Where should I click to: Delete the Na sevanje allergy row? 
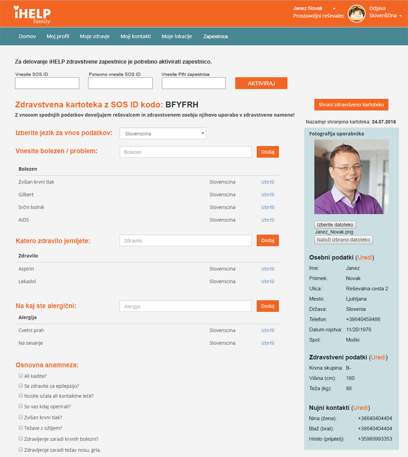click(268, 343)
